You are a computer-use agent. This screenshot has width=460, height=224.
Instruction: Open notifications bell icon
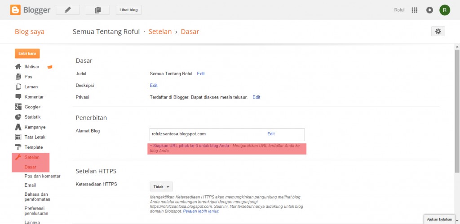(429, 10)
